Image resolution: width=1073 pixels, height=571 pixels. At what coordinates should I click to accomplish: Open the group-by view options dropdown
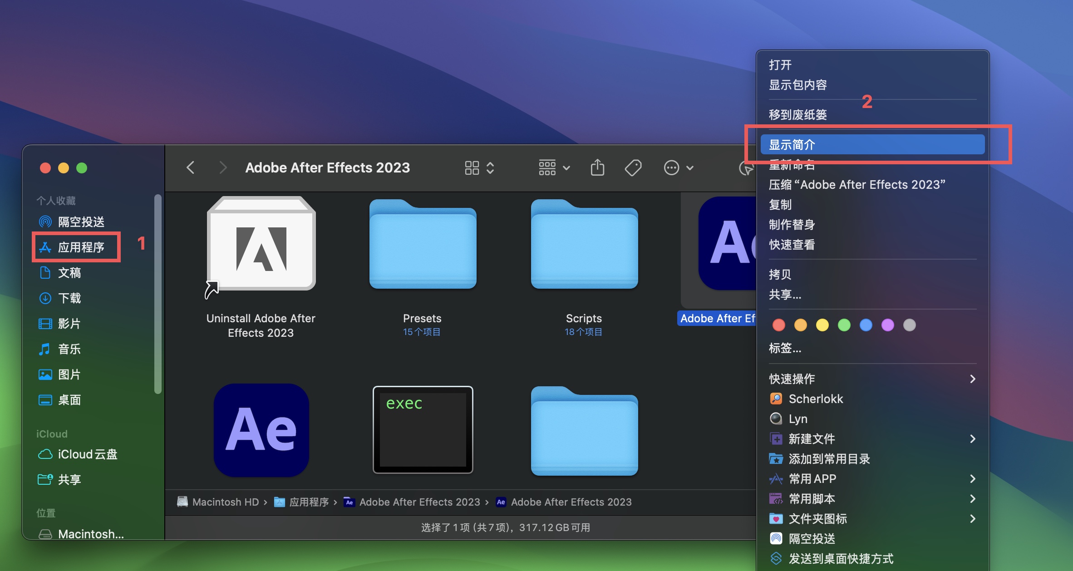(x=554, y=167)
